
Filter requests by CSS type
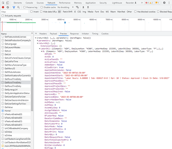point(79,12)
